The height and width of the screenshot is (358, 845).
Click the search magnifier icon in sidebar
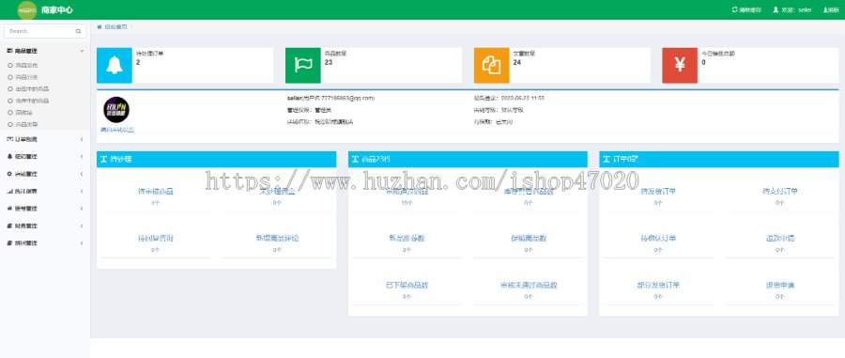click(79, 31)
